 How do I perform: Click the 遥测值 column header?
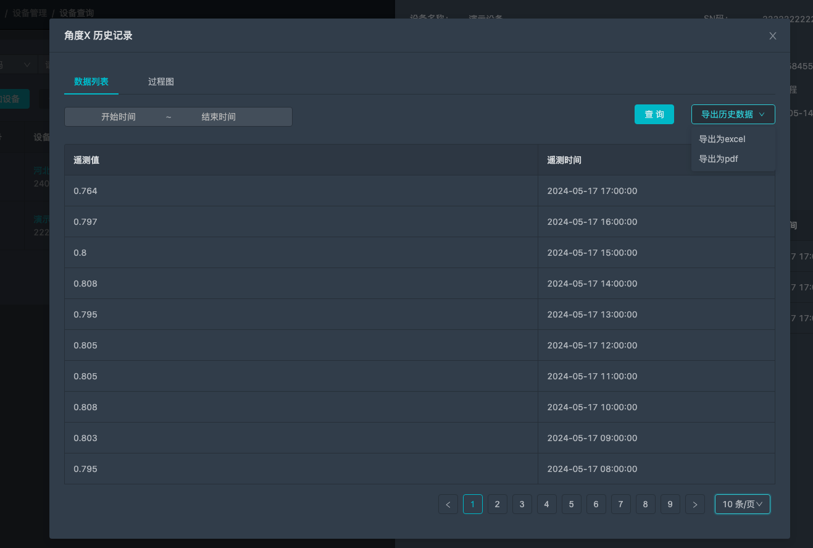(x=86, y=160)
